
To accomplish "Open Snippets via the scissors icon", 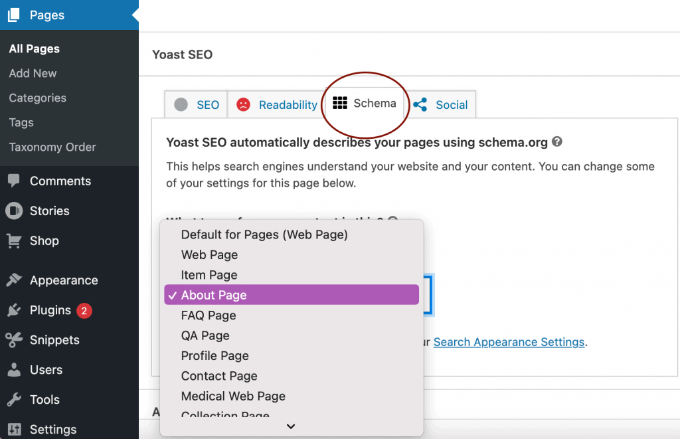I will tap(14, 339).
